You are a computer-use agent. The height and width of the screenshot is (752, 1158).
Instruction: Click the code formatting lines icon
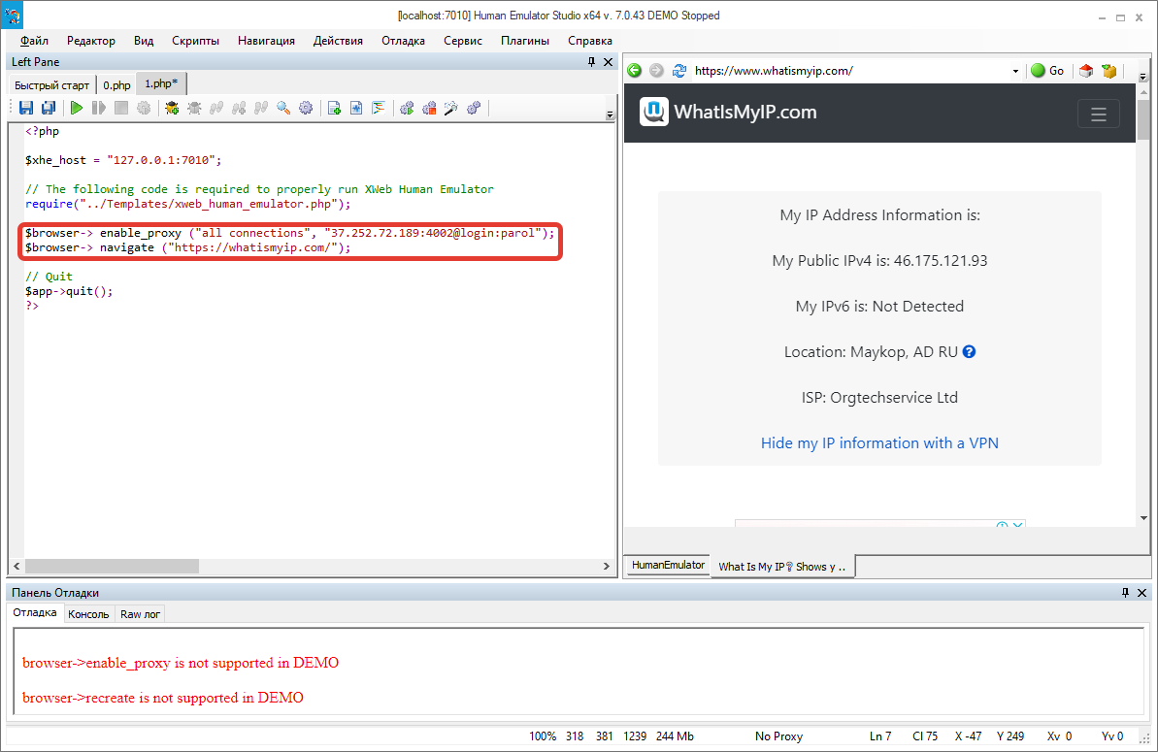coord(379,108)
